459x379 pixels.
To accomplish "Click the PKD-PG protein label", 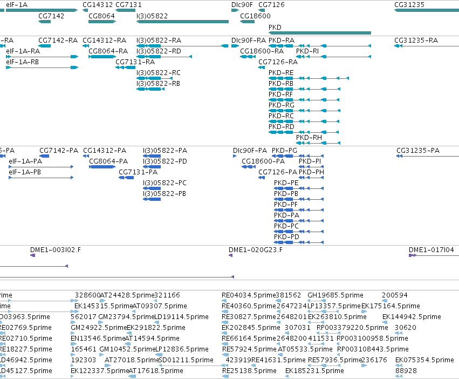I will [x=284, y=151].
